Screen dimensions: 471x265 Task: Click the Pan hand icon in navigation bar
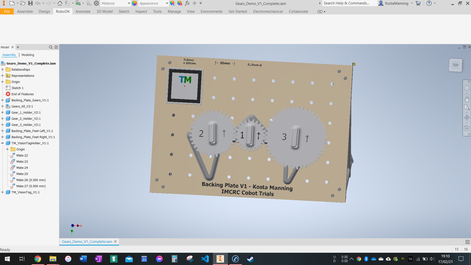(x=467, y=99)
